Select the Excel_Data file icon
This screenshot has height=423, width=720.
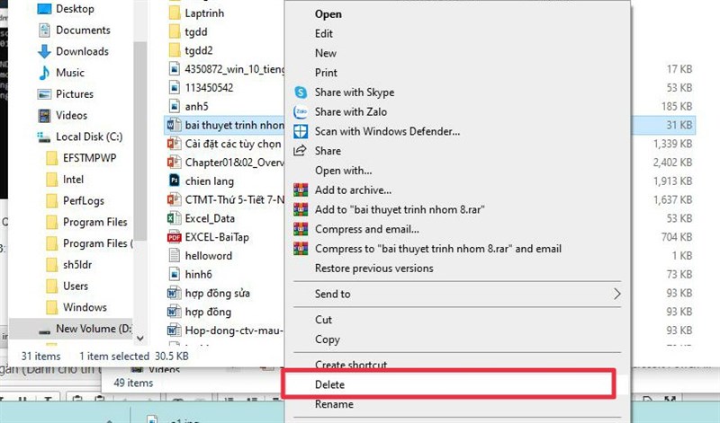175,218
